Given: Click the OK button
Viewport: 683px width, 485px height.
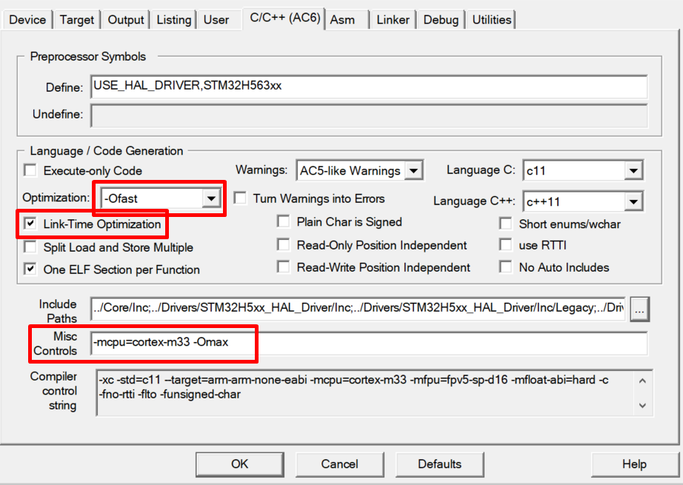Looking at the screenshot, I should click(239, 464).
